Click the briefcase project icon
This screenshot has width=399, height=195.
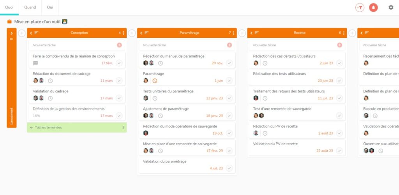(9, 21)
